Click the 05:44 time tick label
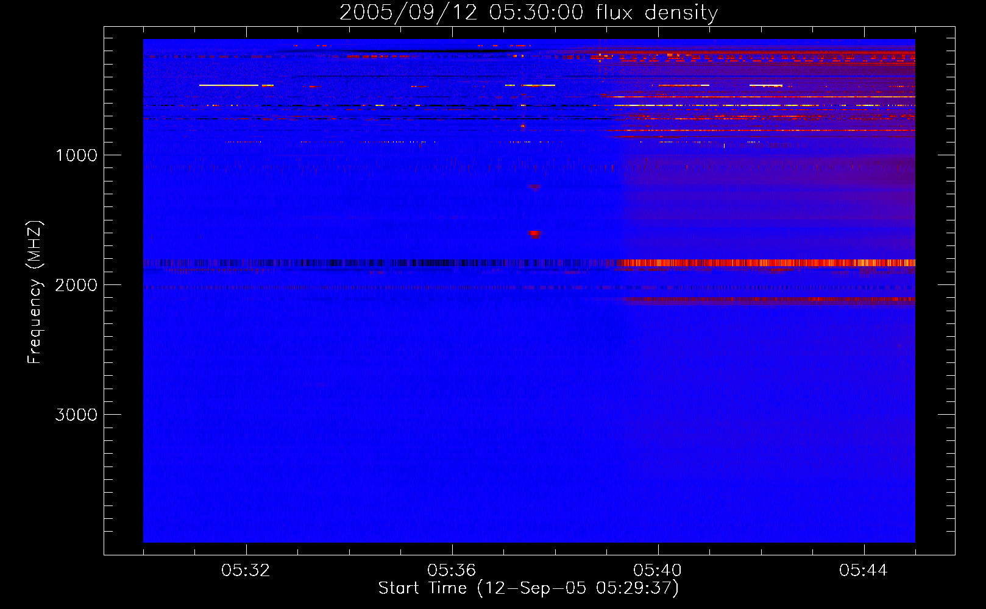 pos(864,571)
